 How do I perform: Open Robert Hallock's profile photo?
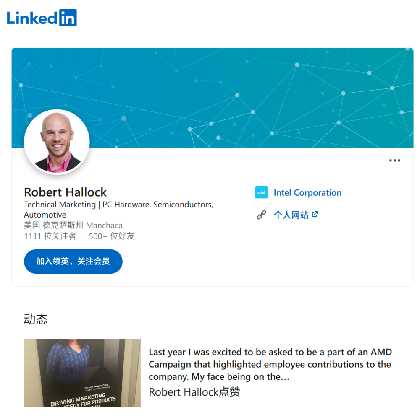tap(57, 142)
